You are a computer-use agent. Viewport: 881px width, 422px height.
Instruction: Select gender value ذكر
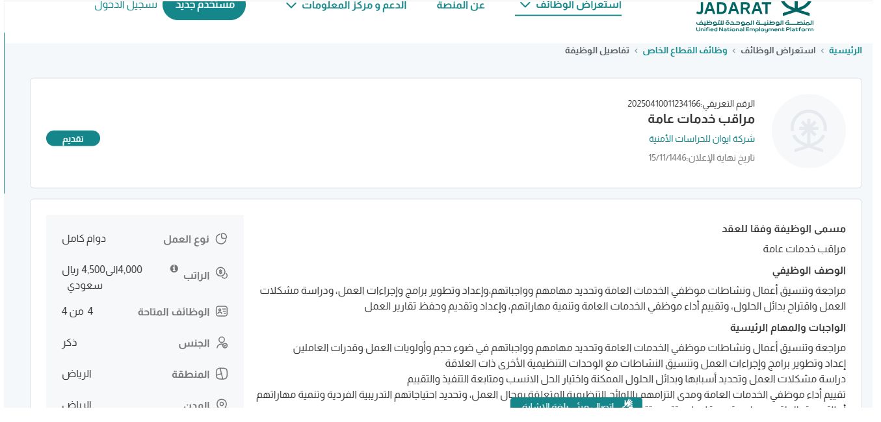click(69, 342)
